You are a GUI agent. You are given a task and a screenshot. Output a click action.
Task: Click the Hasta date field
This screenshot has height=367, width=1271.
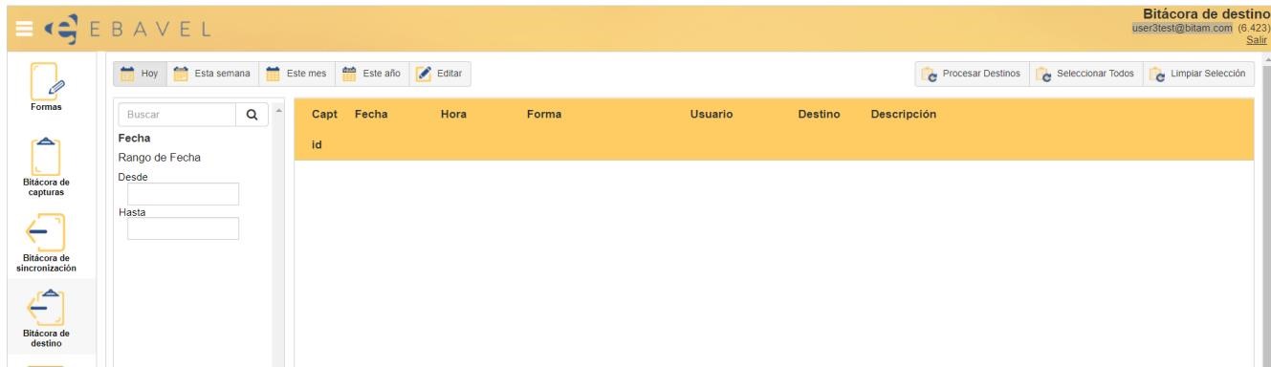183,228
